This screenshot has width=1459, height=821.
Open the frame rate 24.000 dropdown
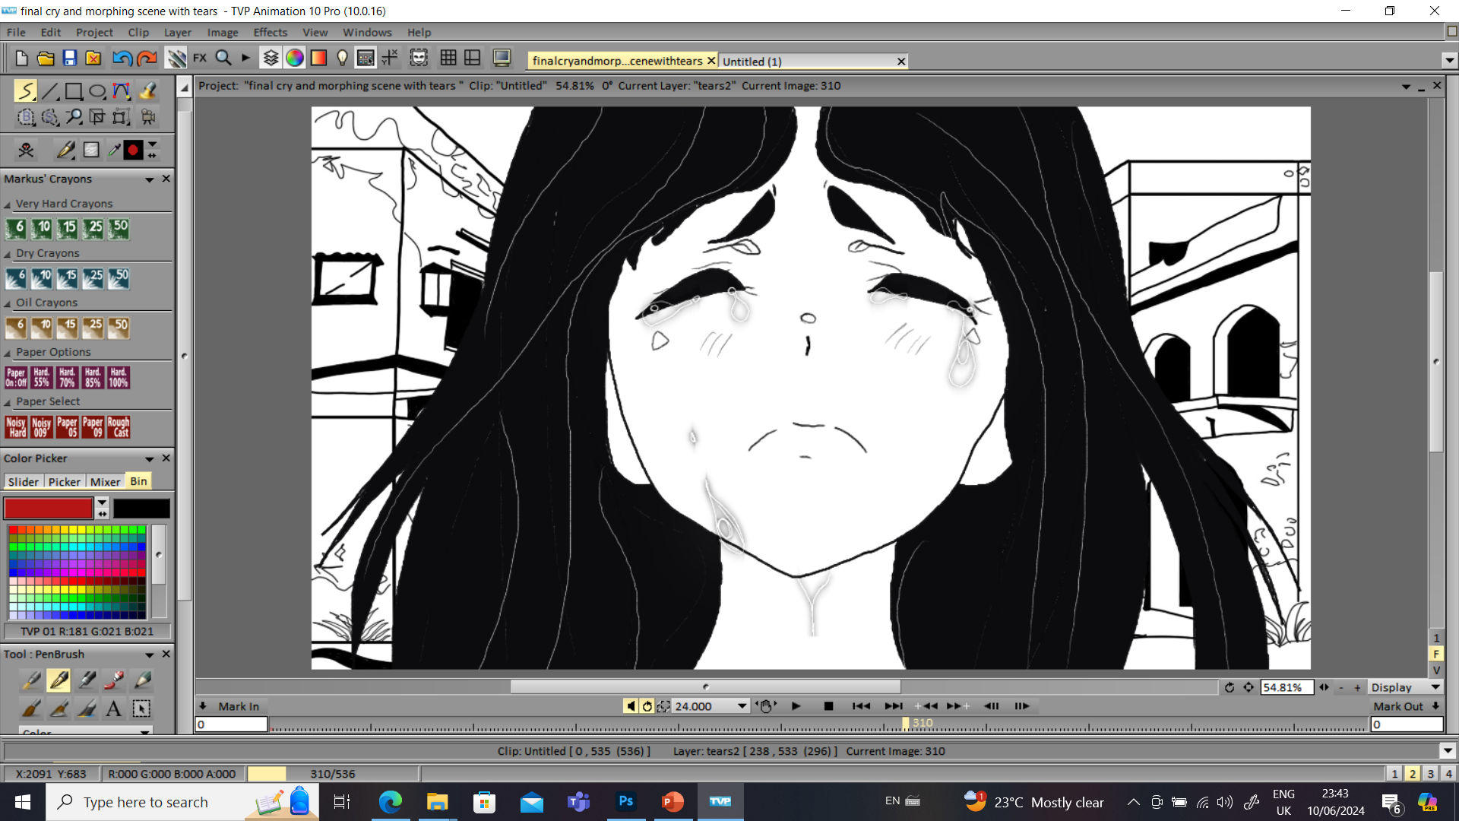tap(742, 706)
